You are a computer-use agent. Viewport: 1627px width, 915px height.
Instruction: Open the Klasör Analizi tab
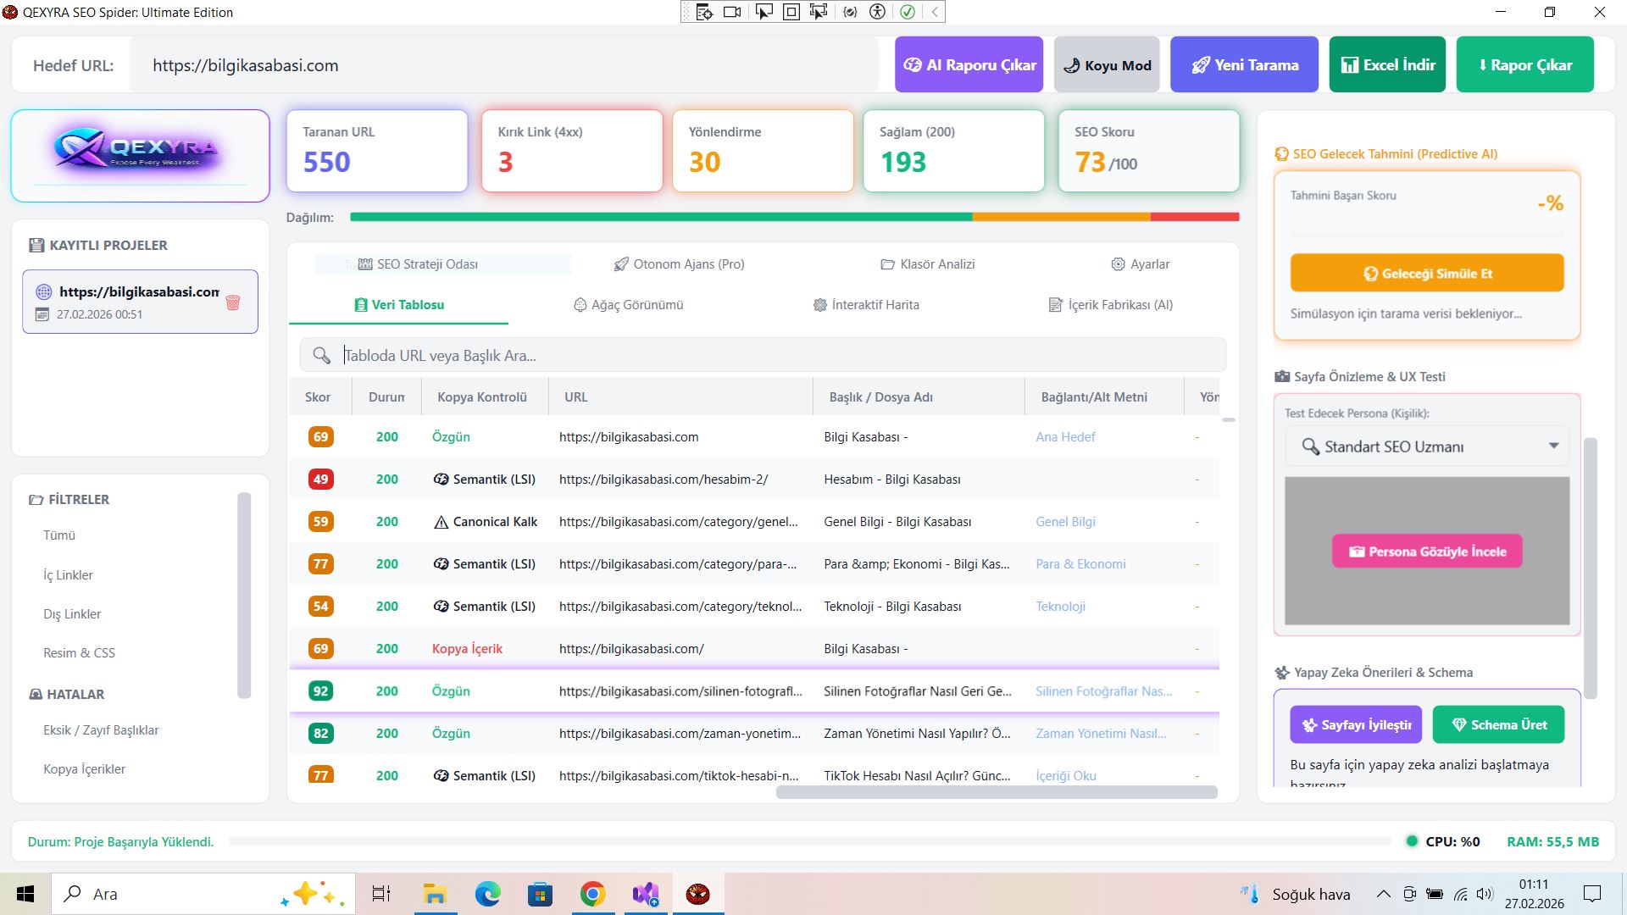coord(928,264)
